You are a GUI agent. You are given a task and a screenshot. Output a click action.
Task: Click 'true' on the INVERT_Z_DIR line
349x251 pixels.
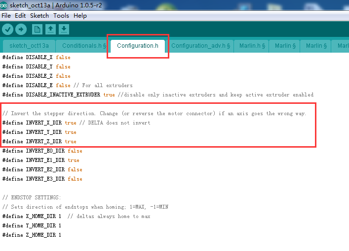coord(71,142)
